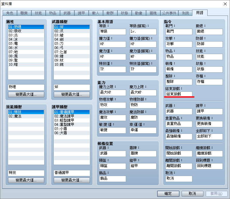This screenshot has height=199, width=230.
Task: Select 07:匕首 weapon type
Action: click(72, 52)
